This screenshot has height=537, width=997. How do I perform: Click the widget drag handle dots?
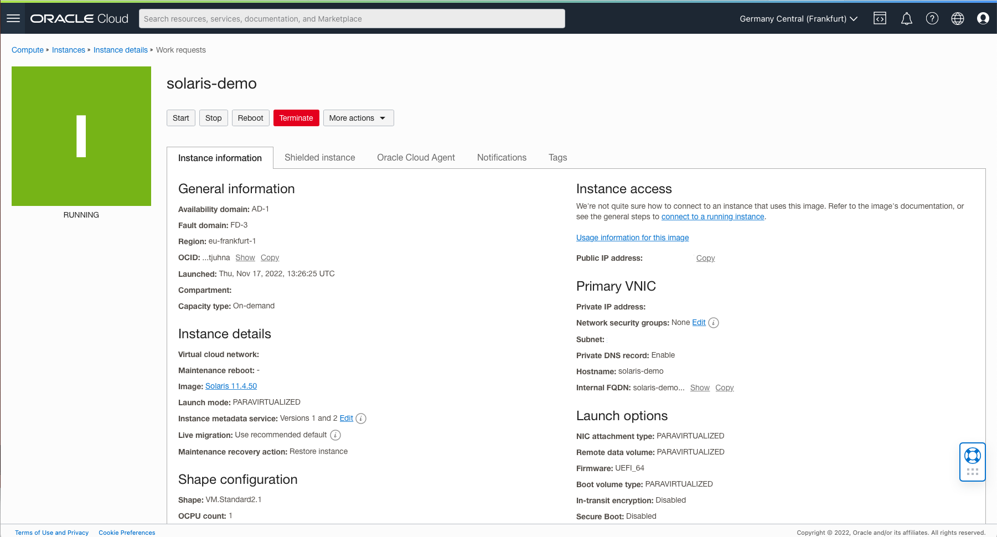coord(973,472)
